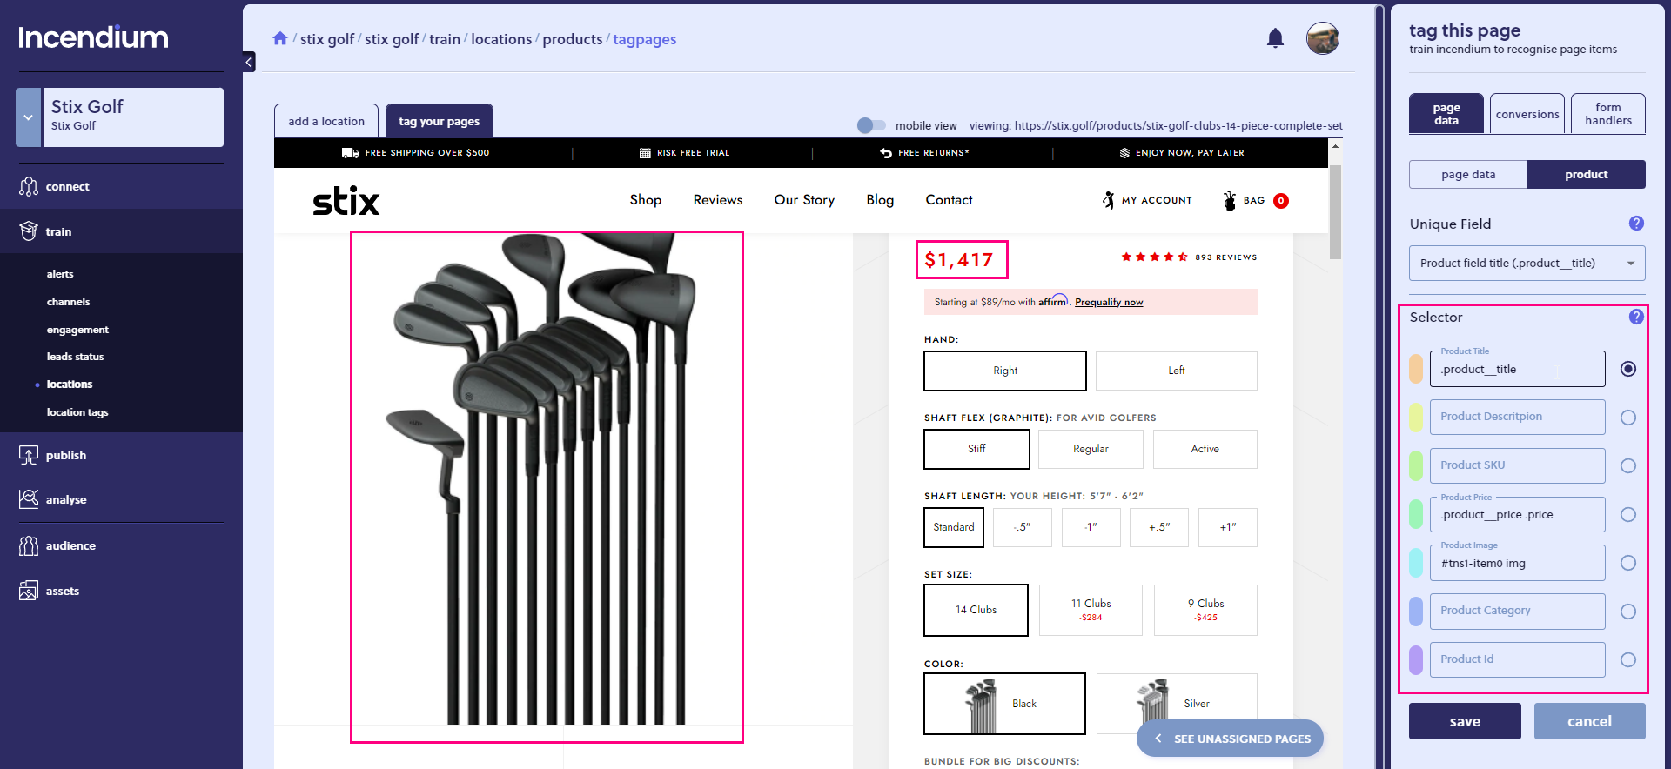This screenshot has width=1671, height=769.
Task: Open the engagement submenu item
Action: [x=78, y=330]
